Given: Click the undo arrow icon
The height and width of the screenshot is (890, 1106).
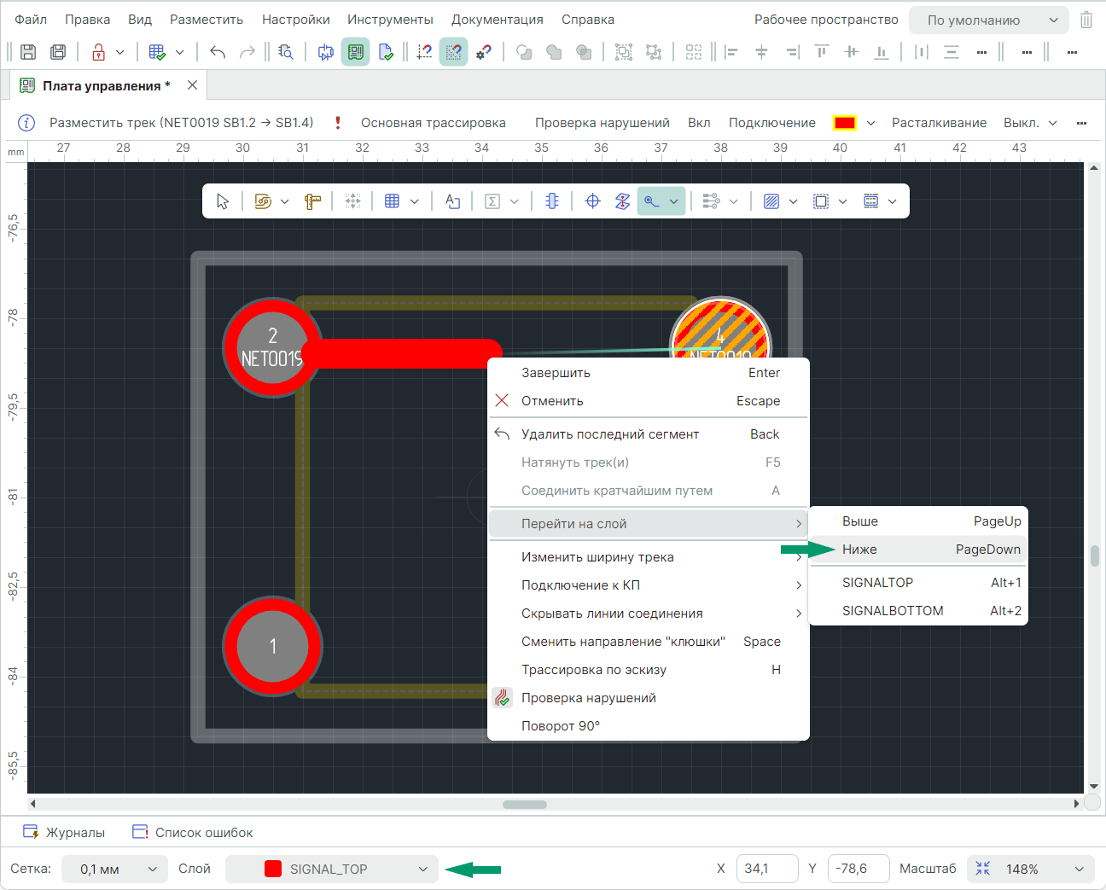Looking at the screenshot, I should pos(218,52).
